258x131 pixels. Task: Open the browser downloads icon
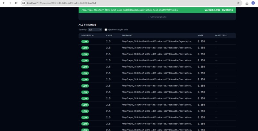[247, 3]
